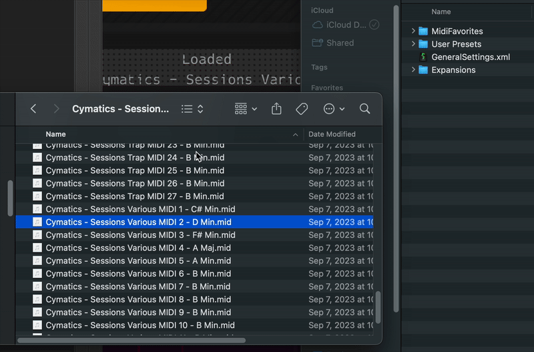This screenshot has height=352, width=534.
Task: Click the search magnifier icon
Action: coord(364,109)
